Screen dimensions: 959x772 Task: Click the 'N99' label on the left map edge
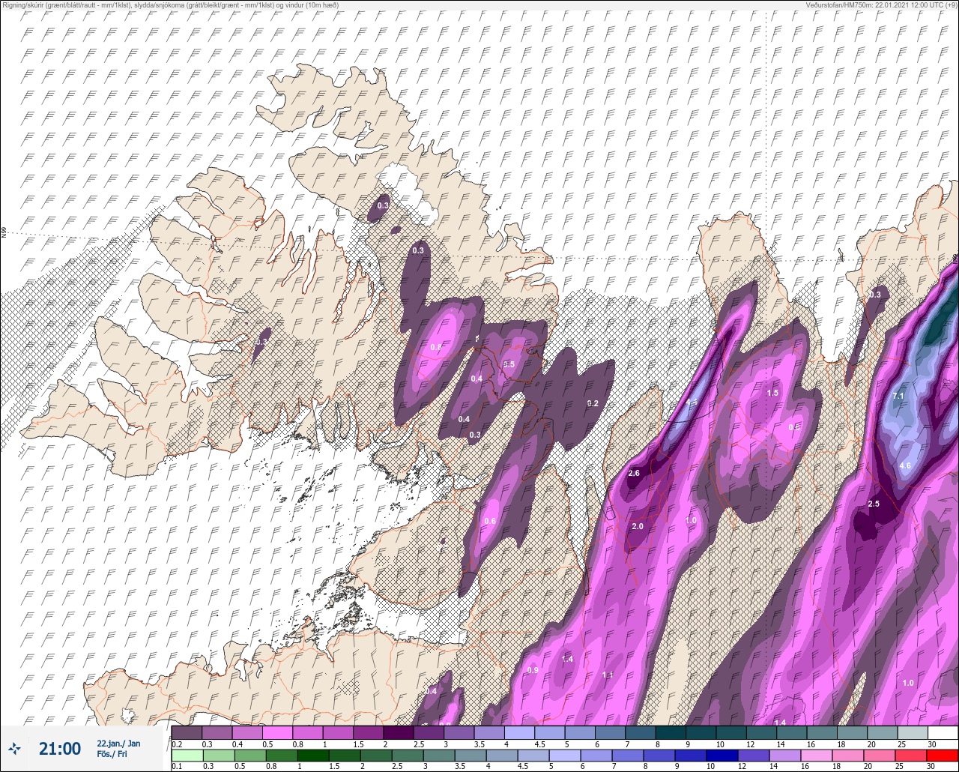point(4,233)
